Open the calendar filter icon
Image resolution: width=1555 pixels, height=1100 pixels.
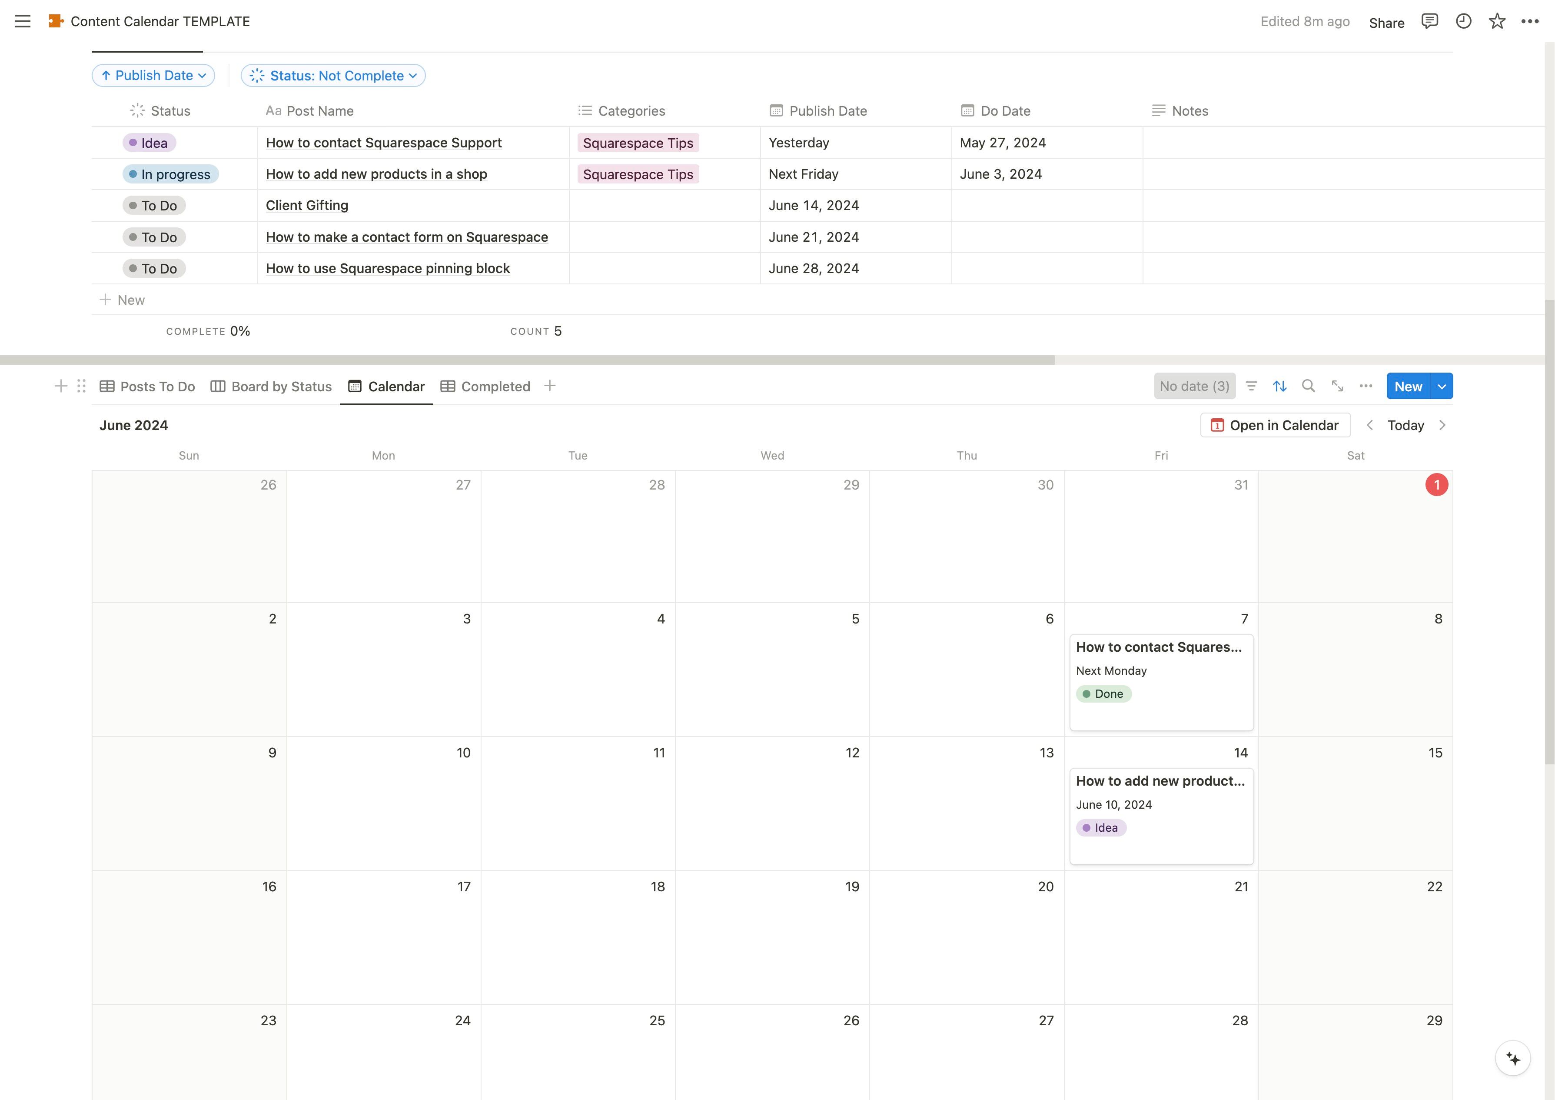(x=1251, y=387)
